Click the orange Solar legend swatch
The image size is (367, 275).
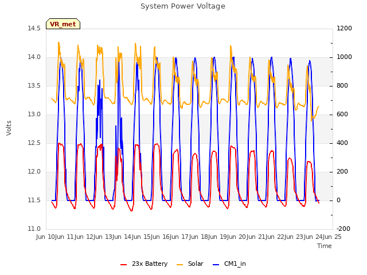click(179, 265)
